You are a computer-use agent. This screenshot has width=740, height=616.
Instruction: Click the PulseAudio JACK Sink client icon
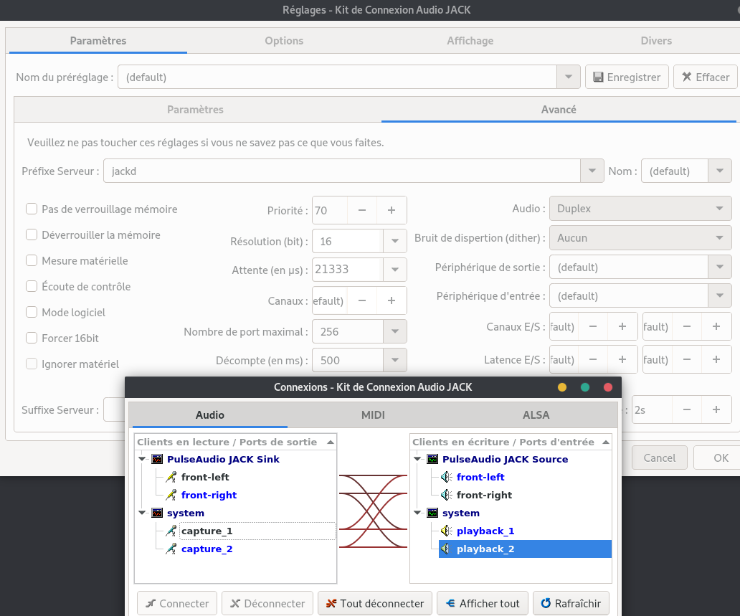pyautogui.click(x=157, y=459)
